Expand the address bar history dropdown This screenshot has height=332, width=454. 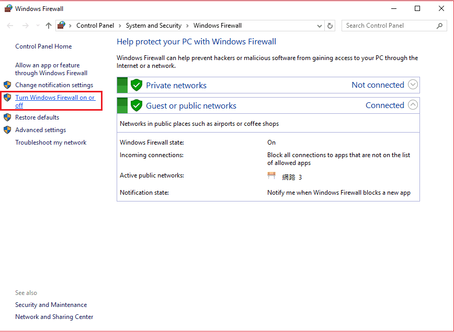pyautogui.click(x=320, y=26)
